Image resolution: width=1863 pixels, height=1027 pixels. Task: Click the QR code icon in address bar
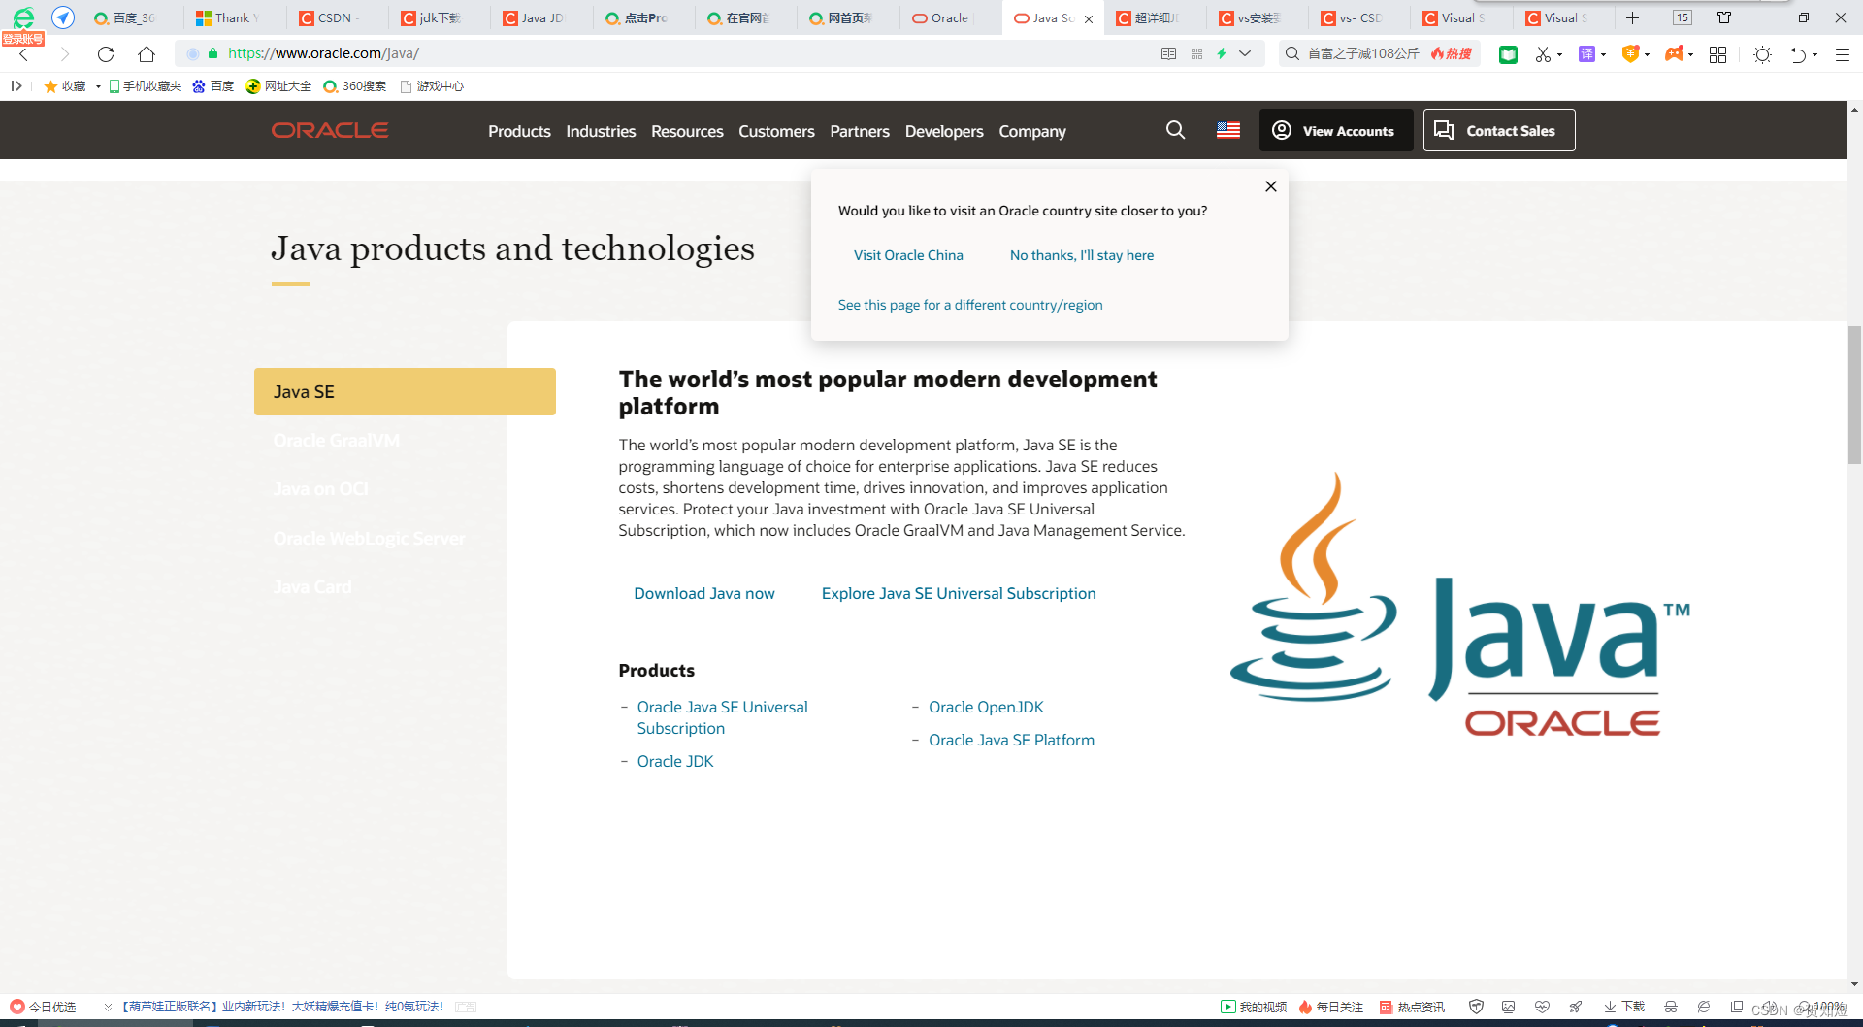click(1196, 53)
